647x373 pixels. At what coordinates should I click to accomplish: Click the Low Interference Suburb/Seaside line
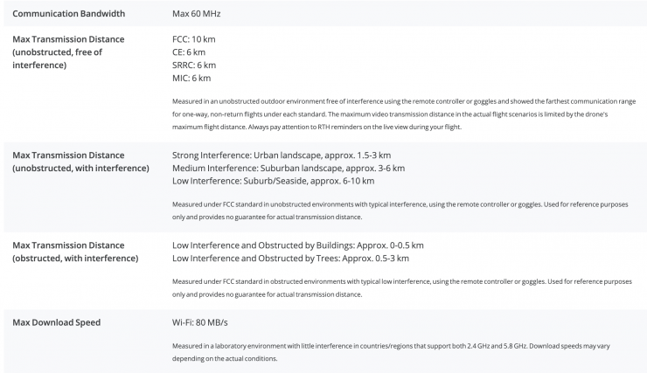tap(274, 181)
